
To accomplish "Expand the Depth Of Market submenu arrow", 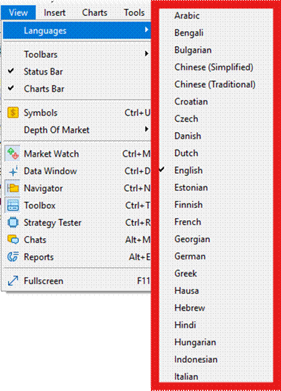I will click(x=147, y=129).
